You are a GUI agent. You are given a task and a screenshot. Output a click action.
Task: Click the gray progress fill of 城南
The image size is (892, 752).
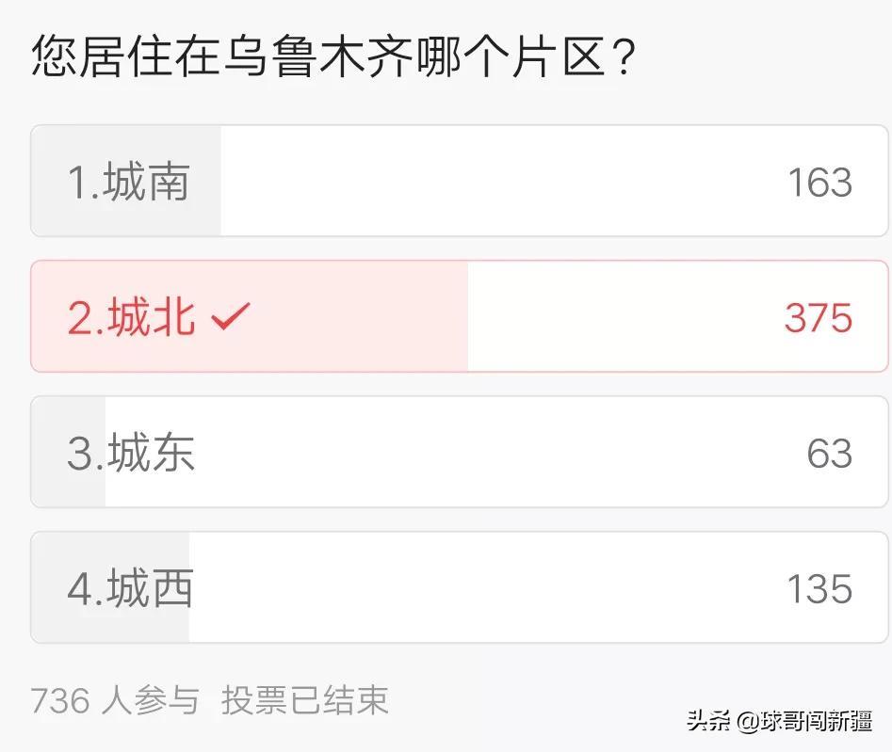(x=126, y=181)
